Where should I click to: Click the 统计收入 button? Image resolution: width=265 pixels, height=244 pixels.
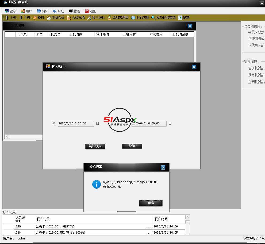click(x=95, y=146)
